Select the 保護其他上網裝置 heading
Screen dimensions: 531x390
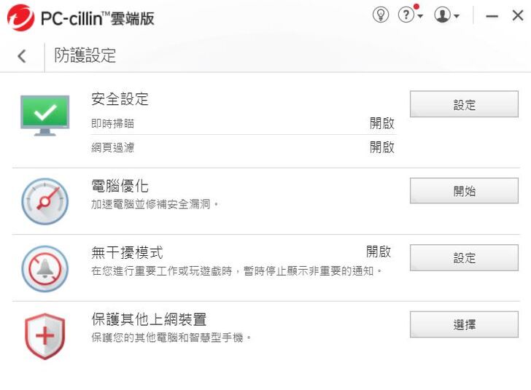coord(149,319)
